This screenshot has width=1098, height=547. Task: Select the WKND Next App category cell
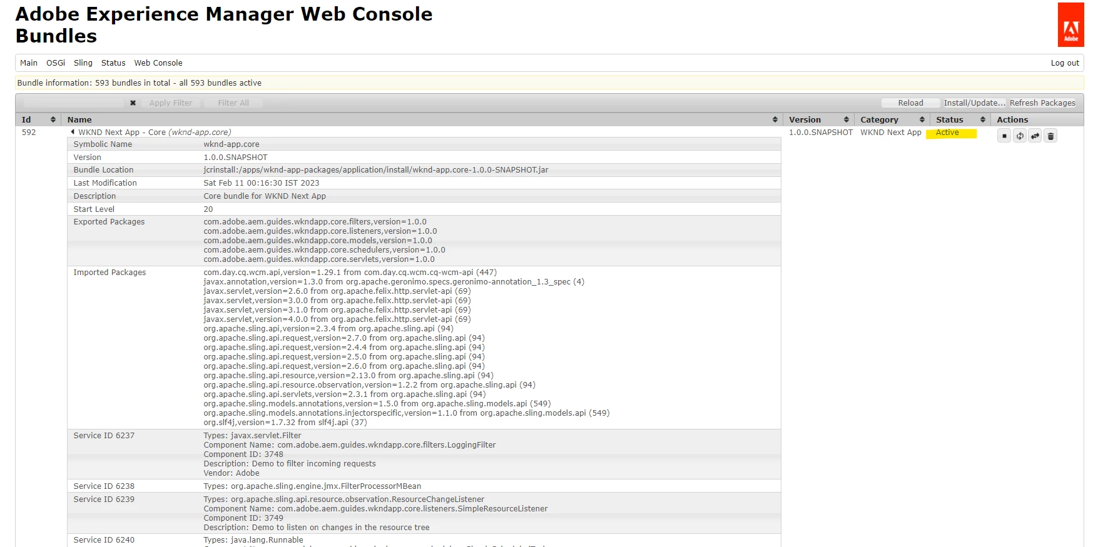[891, 133]
